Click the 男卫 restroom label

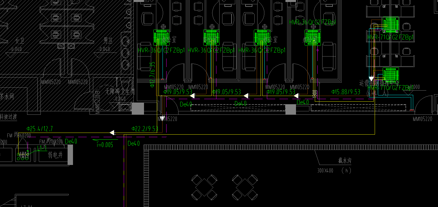(x=108, y=41)
